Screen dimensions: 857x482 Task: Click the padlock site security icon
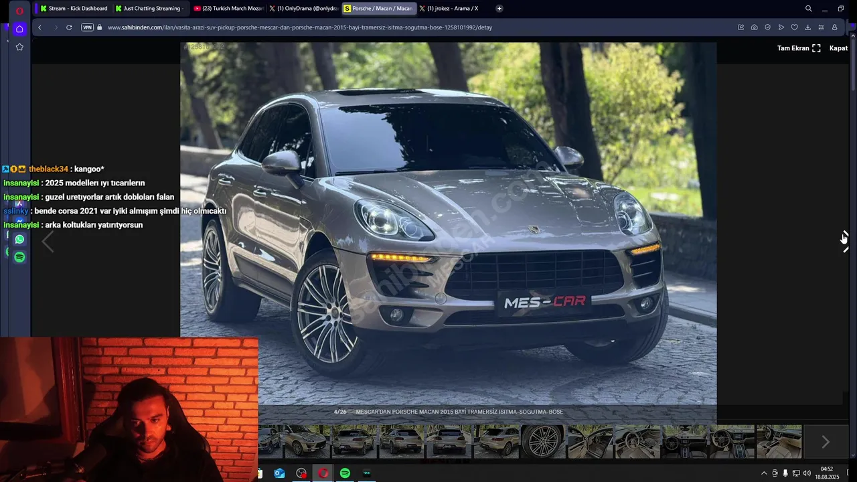[100, 27]
